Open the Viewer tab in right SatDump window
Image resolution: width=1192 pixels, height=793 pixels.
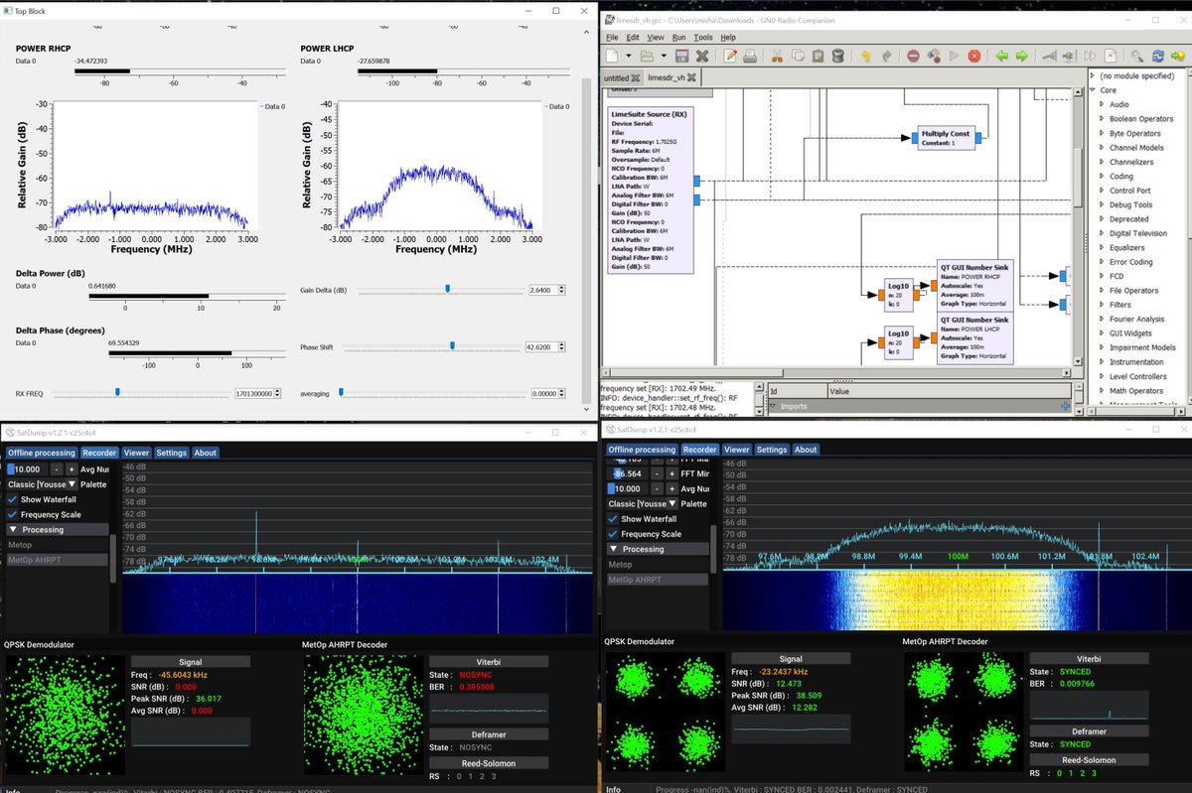coord(736,450)
